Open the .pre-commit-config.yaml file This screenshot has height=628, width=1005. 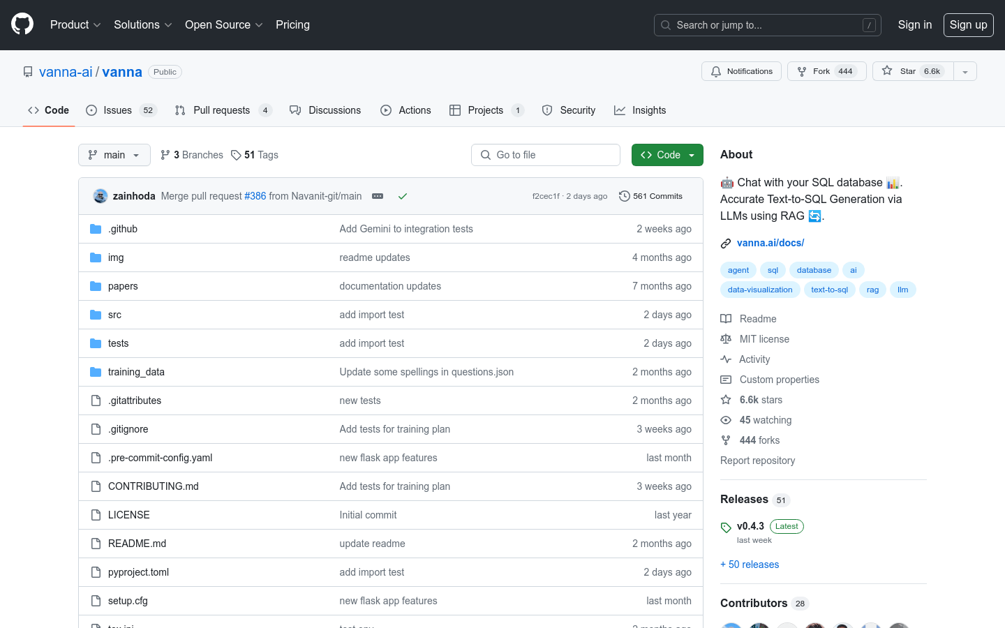[160, 458]
